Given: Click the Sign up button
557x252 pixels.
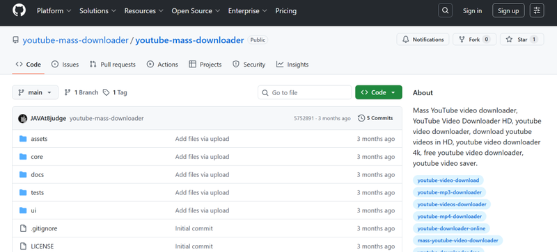Looking at the screenshot, I should pos(508,10).
